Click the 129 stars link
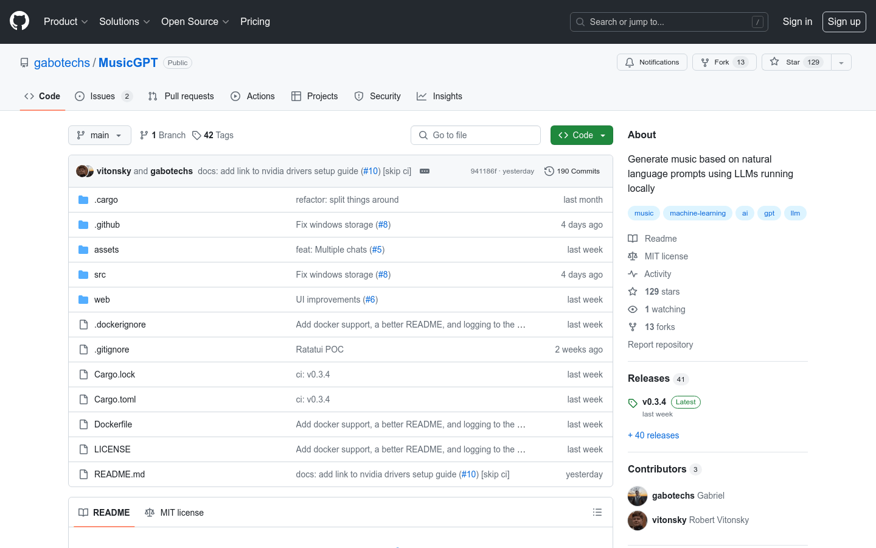 (x=662, y=292)
